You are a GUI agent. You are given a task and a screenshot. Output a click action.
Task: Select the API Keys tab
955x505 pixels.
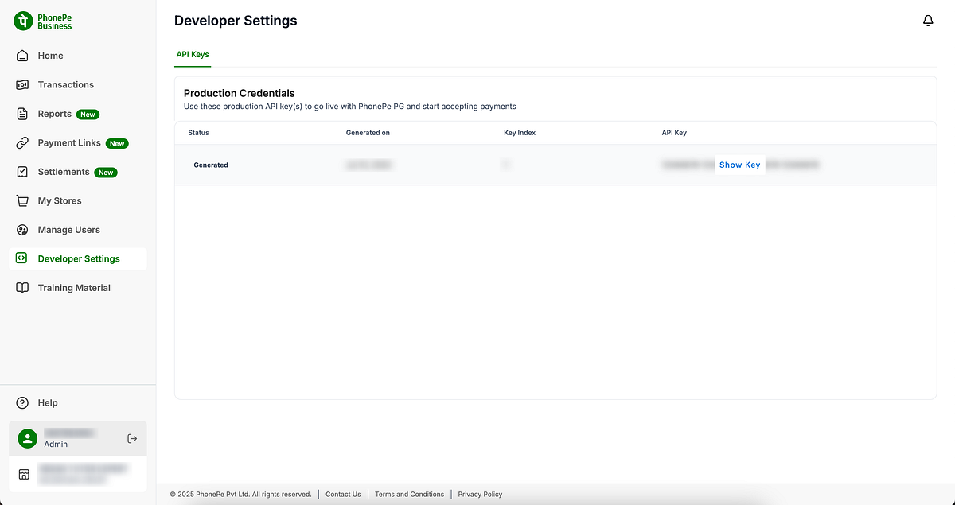(x=193, y=55)
